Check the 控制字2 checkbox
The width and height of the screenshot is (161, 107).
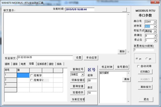click(32, 80)
